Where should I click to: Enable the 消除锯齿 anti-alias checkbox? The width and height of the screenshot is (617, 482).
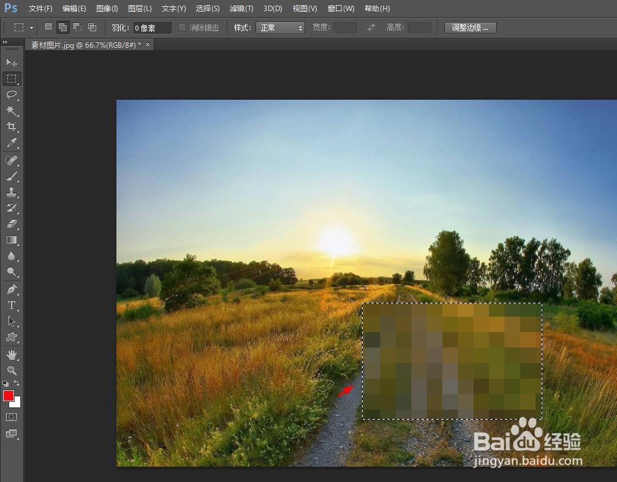pos(181,27)
